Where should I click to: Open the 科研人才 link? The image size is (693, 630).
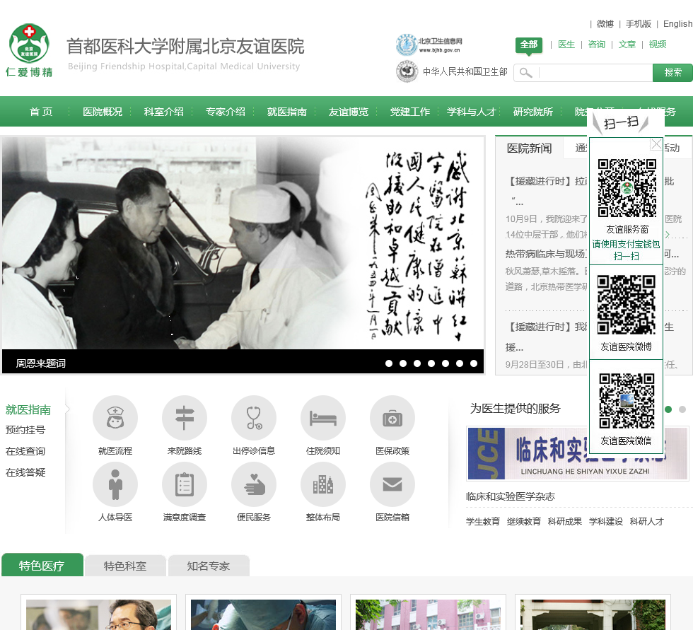647,521
